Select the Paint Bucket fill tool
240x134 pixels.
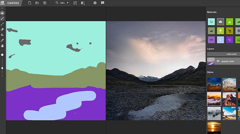(2, 34)
